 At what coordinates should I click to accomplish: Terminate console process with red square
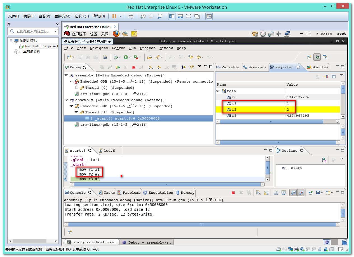point(233,193)
